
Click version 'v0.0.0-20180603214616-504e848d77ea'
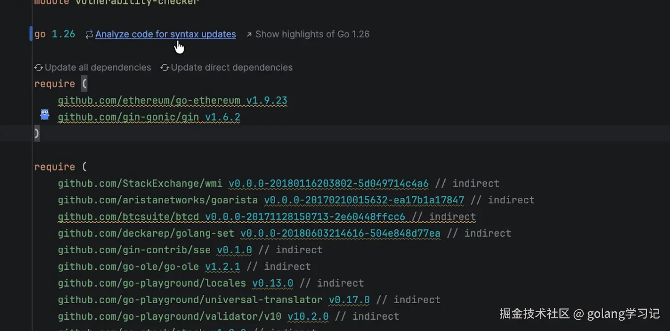point(340,234)
